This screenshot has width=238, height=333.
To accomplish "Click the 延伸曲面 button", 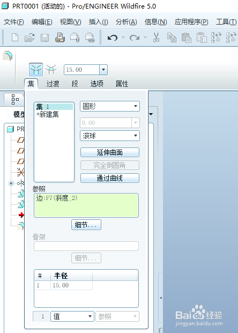I will point(110,152).
